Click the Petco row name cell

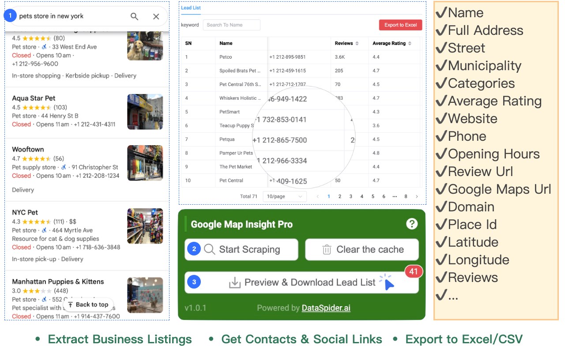point(226,57)
